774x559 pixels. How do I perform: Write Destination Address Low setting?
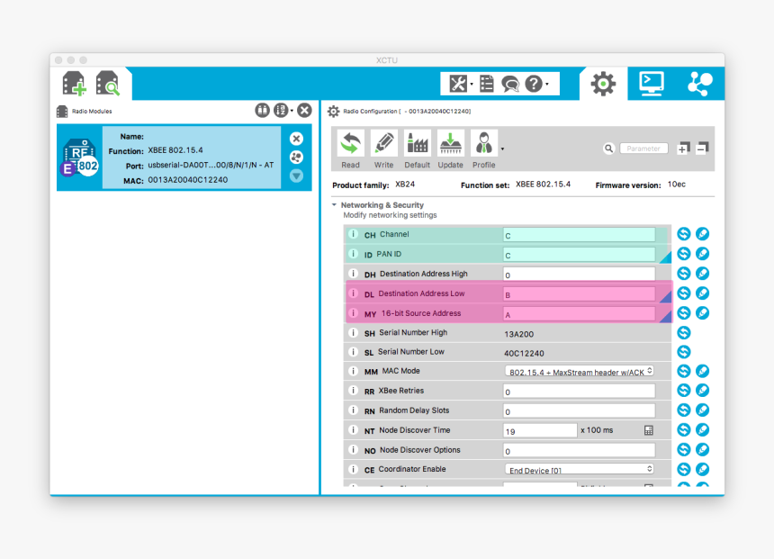tap(702, 293)
